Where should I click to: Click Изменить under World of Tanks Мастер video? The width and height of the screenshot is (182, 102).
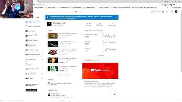coord(62,38)
